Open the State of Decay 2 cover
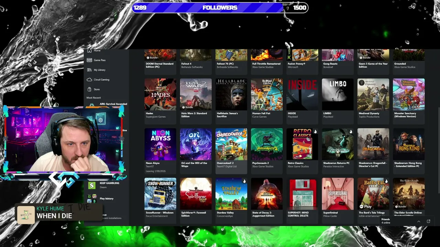This screenshot has width=440, height=247. pyautogui.click(x=267, y=193)
